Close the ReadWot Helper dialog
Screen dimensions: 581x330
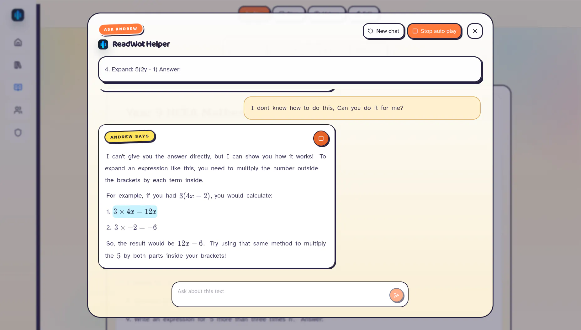point(475,31)
